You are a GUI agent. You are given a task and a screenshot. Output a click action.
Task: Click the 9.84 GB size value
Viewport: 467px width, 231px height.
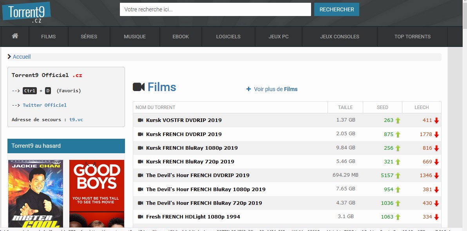click(x=346, y=147)
